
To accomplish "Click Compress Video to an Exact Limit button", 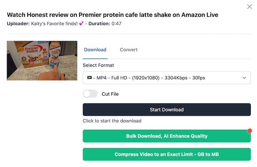I will [167, 154].
